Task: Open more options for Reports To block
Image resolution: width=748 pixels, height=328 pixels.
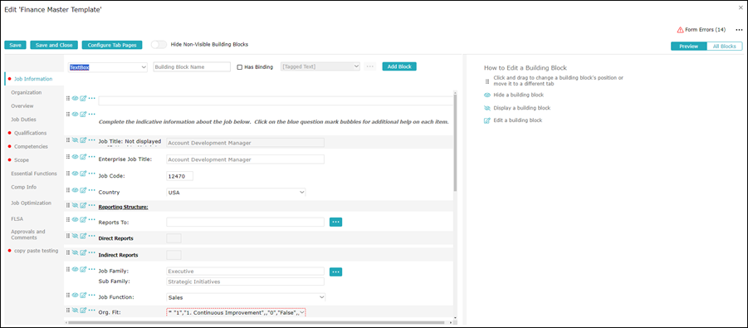Action: coord(91,219)
